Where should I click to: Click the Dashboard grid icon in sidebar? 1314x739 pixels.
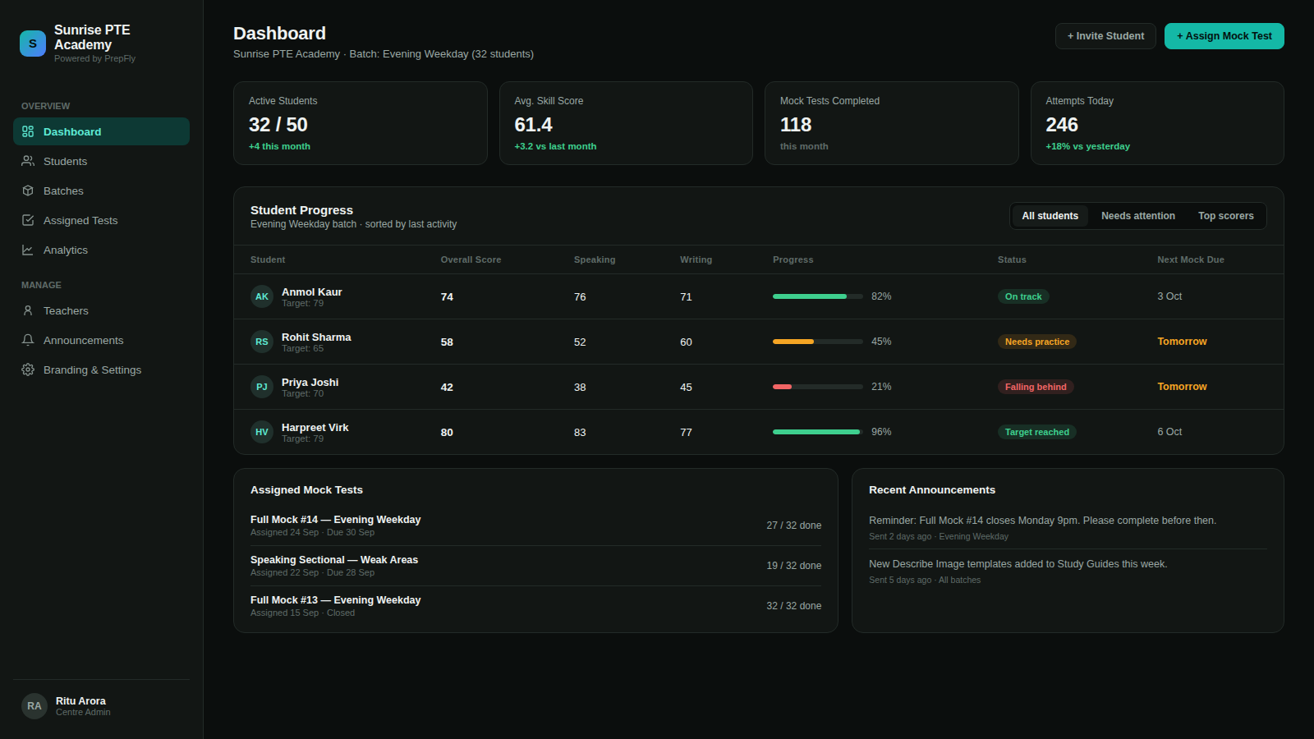tap(28, 131)
